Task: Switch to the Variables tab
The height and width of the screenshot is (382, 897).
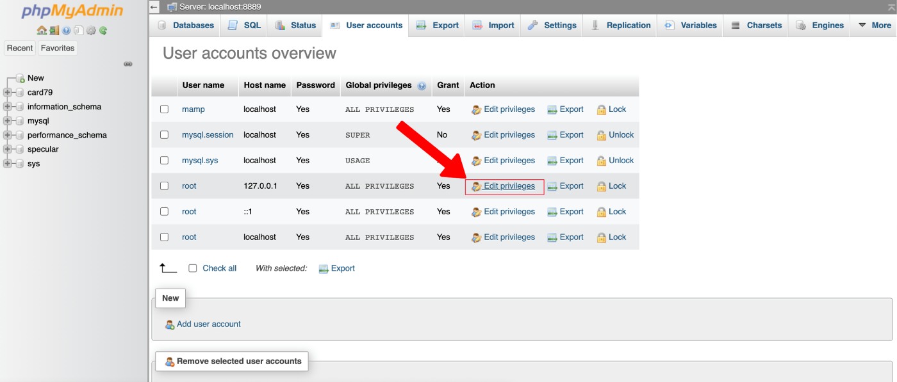Action: coord(691,26)
